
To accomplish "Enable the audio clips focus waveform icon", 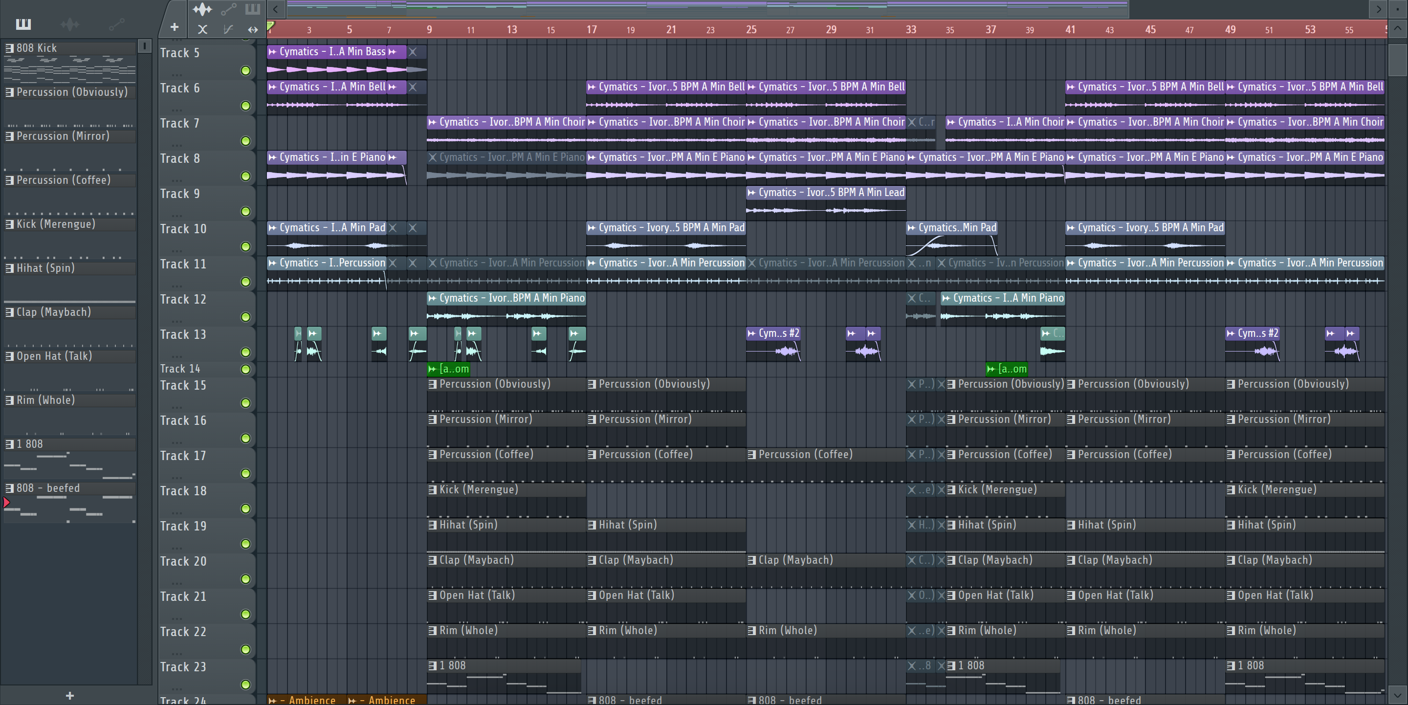I will pyautogui.click(x=202, y=9).
